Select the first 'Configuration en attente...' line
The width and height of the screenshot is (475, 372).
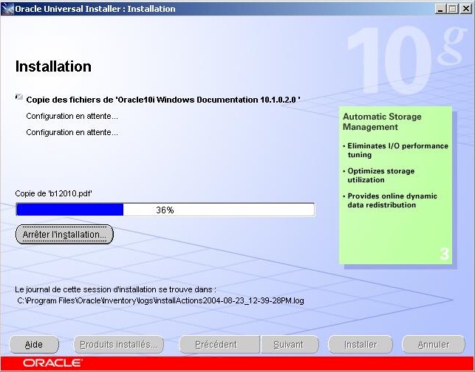(x=72, y=116)
